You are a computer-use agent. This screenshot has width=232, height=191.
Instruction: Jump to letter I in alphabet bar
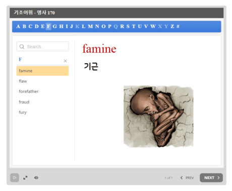[x=67, y=27]
